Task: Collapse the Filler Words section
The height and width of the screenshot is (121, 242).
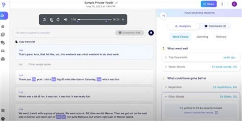Action: (x=201, y=97)
